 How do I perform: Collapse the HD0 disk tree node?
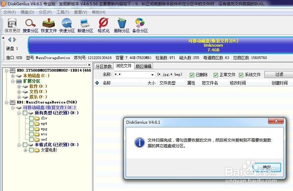7,71
